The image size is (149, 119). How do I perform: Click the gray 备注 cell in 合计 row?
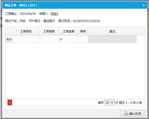tap(112, 39)
